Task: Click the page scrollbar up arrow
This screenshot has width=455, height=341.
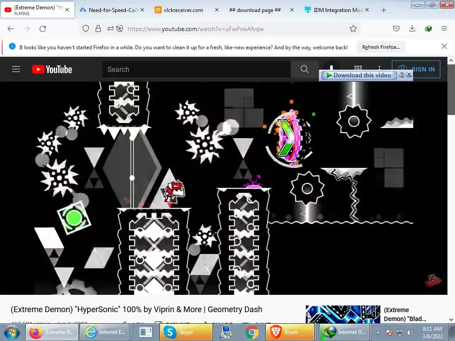Action: pyautogui.click(x=451, y=60)
